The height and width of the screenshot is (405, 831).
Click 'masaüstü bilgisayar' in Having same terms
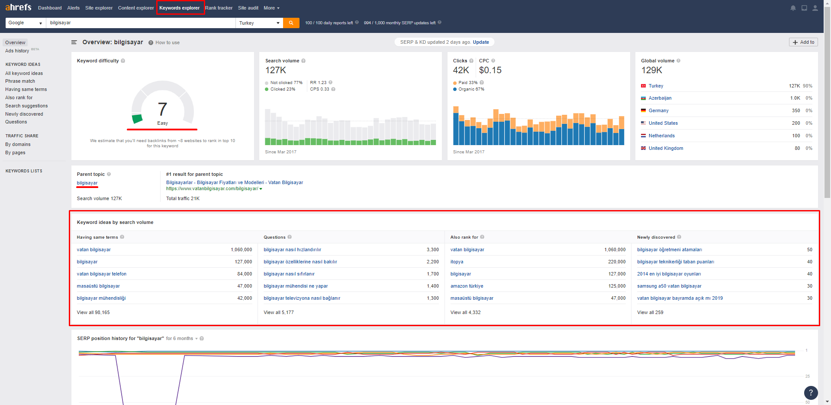point(98,286)
